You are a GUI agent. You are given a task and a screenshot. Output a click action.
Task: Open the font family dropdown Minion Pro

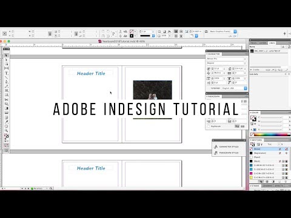coord(226,59)
